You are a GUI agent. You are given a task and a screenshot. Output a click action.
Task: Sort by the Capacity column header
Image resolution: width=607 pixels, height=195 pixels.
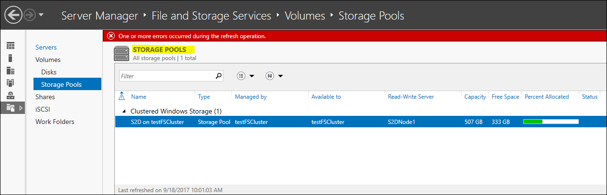point(475,97)
